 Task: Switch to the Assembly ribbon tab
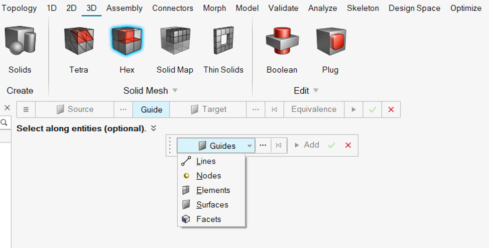[124, 8]
